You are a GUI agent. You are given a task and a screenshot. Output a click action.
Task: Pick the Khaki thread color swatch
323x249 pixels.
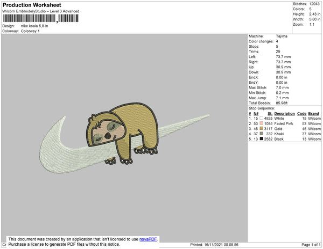262,134
